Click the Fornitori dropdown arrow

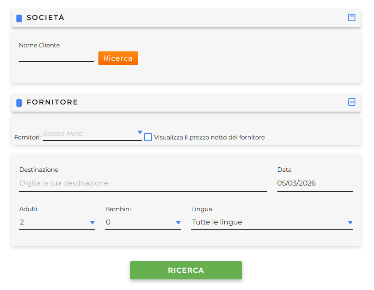pyautogui.click(x=140, y=132)
